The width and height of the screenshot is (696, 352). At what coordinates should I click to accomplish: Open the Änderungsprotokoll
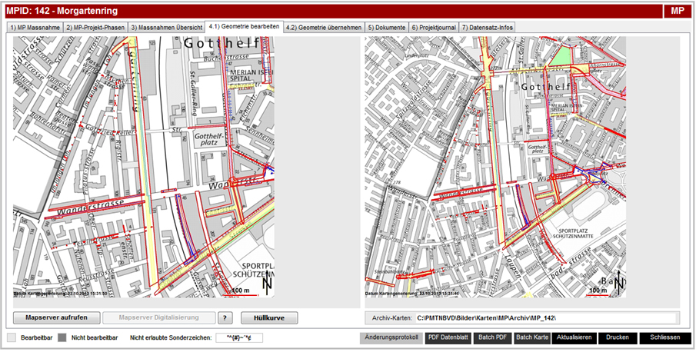[390, 338]
